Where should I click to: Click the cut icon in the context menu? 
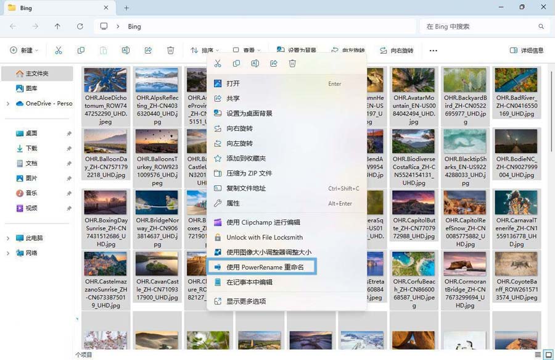[217, 64]
